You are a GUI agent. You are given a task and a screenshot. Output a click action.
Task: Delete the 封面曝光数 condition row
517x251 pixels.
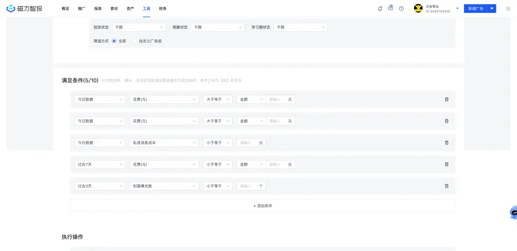point(447,186)
